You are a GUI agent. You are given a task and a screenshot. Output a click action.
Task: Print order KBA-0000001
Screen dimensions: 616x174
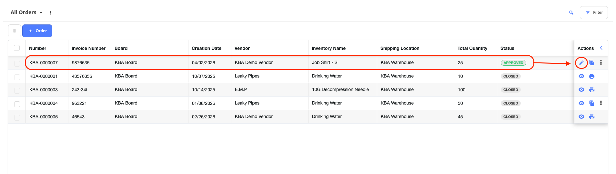(592, 76)
